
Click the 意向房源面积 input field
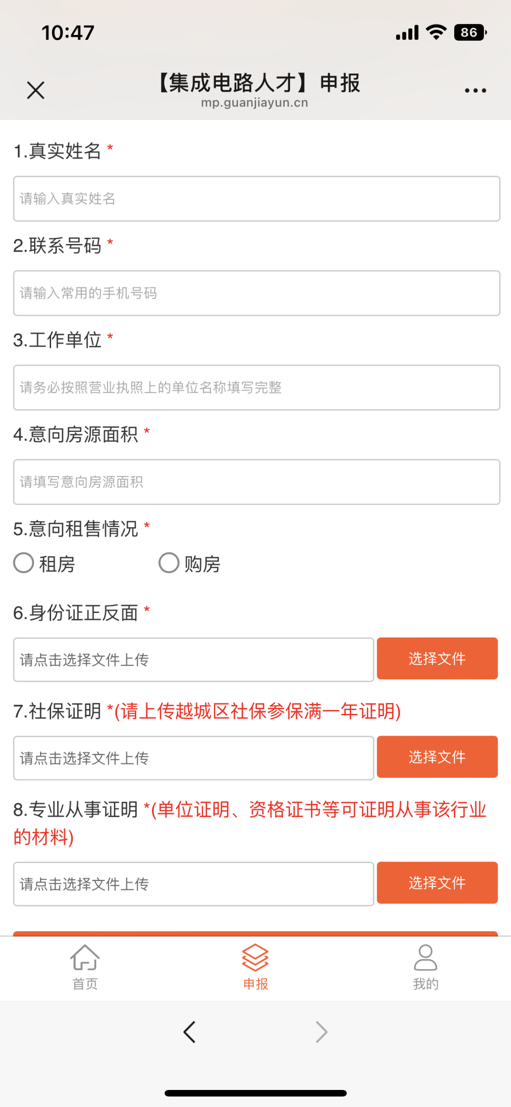click(x=256, y=482)
